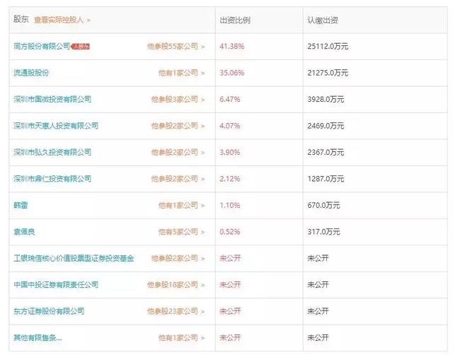Open shareholder 深圳市天惠人投资有限公司
The height and width of the screenshot is (355, 453).
56,126
